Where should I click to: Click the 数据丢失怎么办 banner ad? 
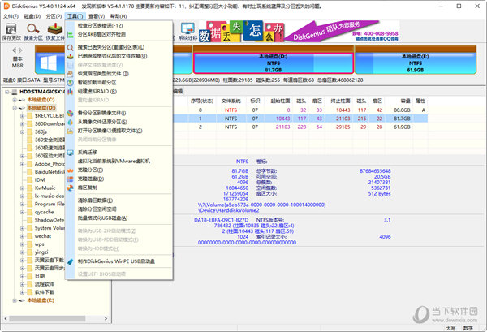pos(241,31)
